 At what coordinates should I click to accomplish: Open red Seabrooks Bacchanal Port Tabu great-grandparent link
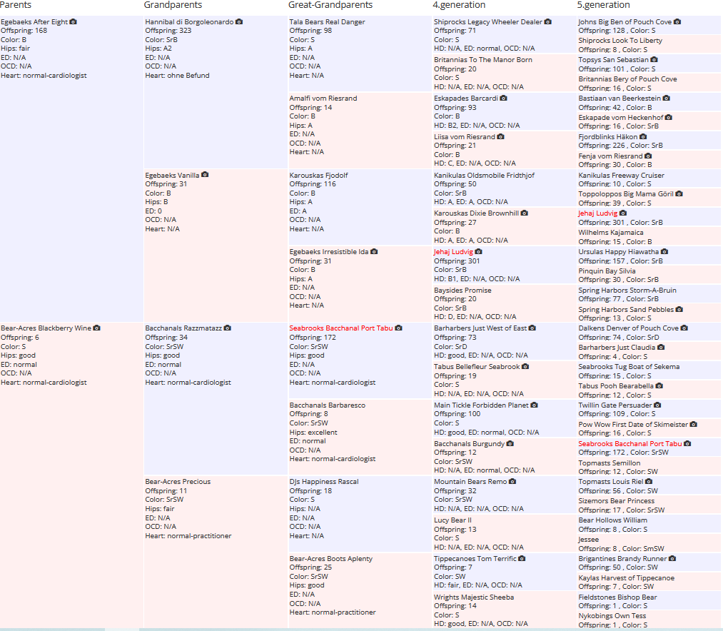[340, 328]
